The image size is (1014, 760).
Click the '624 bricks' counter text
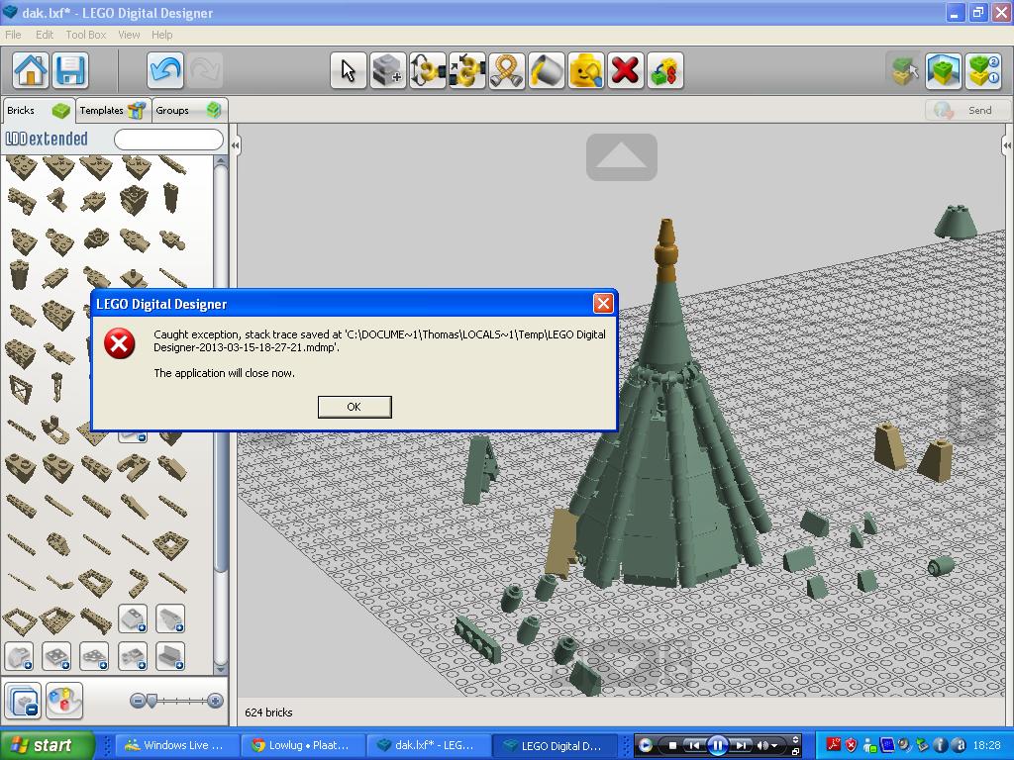tap(268, 712)
